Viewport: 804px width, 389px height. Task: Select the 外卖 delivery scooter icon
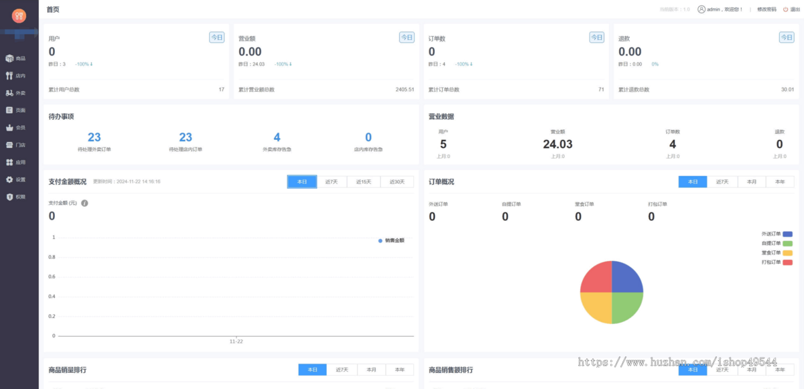point(9,93)
